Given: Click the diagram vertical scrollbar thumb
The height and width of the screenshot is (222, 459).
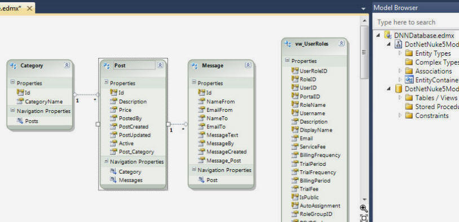Looking at the screenshot, I should click(364, 52).
